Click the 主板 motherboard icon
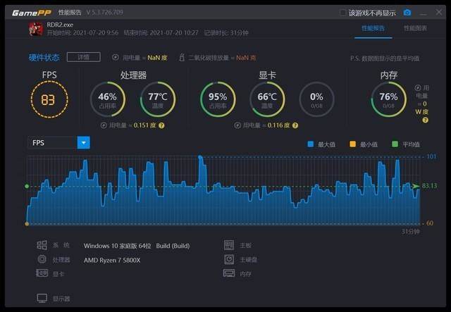Image resolution: width=451 pixels, height=312 pixels. (229, 245)
